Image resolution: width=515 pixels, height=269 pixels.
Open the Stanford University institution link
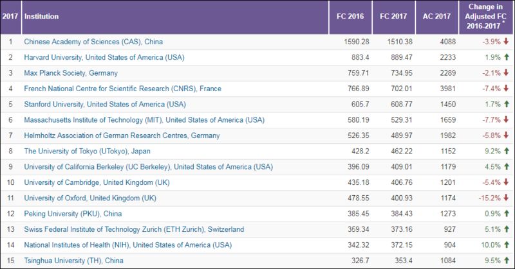click(x=105, y=104)
